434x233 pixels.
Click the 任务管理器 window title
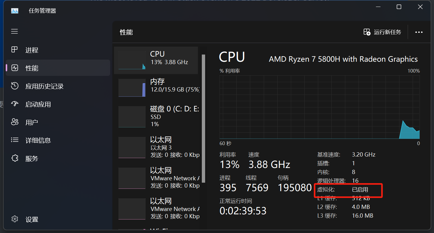42,11
